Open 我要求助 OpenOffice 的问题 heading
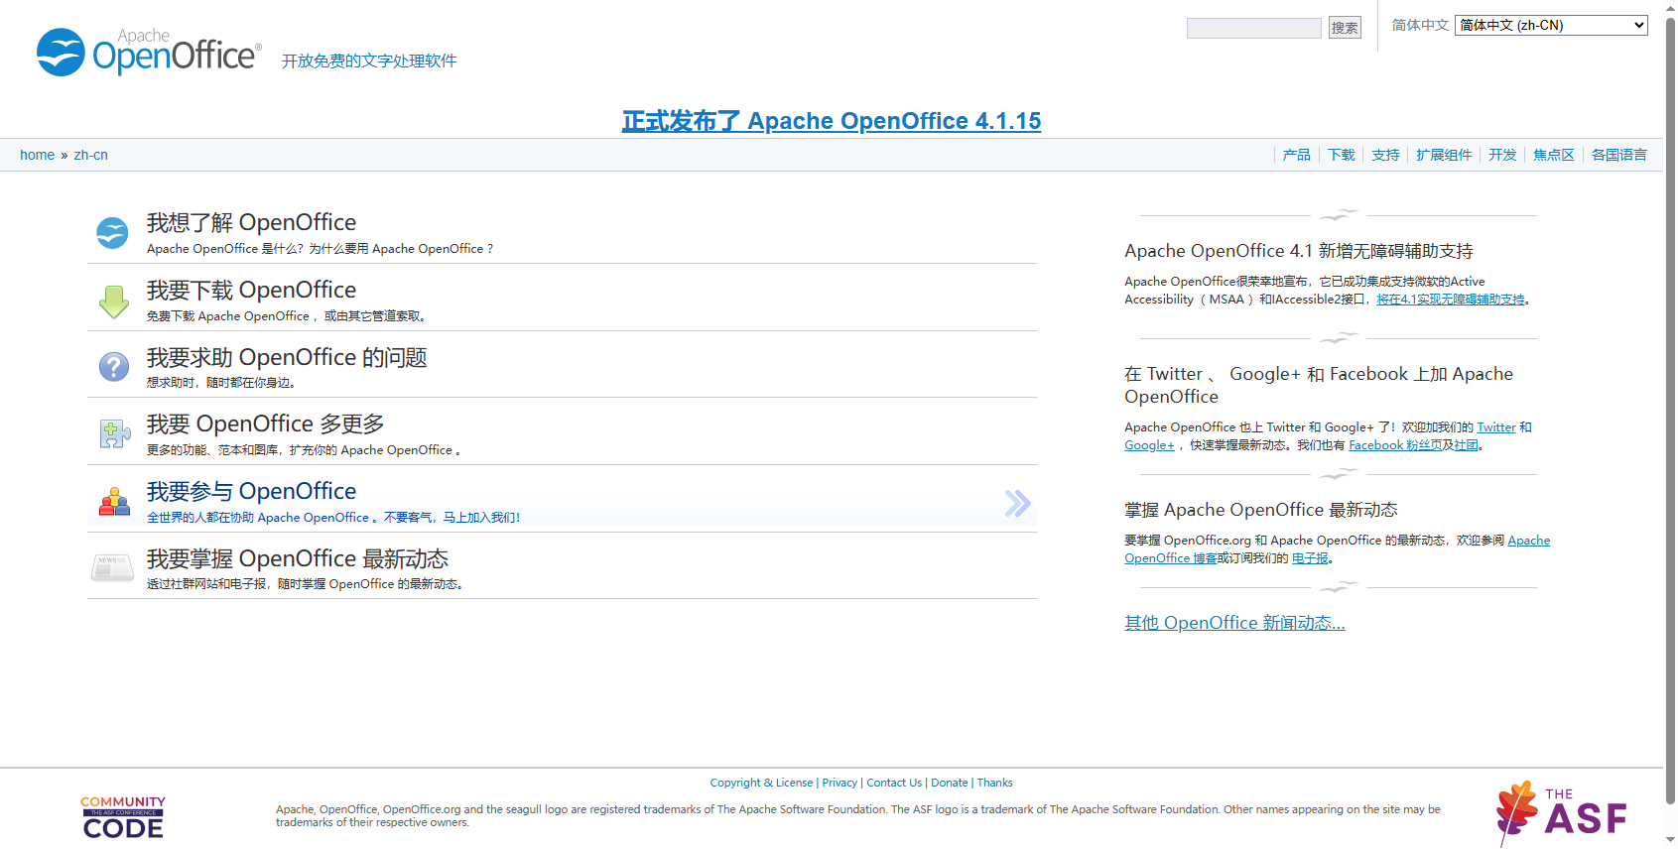The height and width of the screenshot is (849, 1678). coord(287,357)
